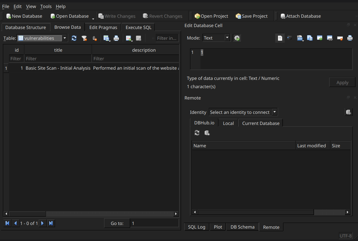Click the link icon in the cell editor toolbar
358x241 pixels.
[x=330, y=38]
